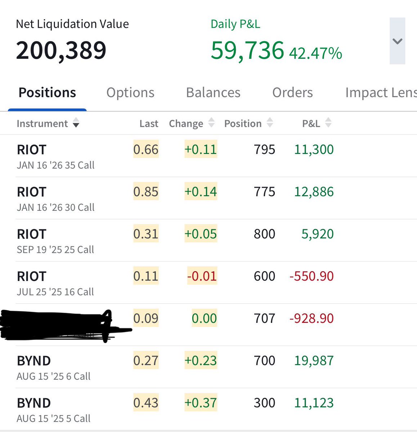Click change value +0.05
The image size is (417, 432).
coord(201,233)
